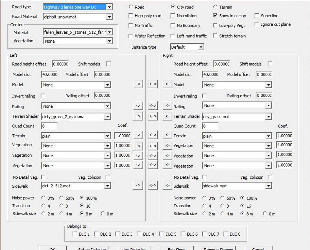Turn on Water Reflection
This screenshot has width=310, height=250.
pos(131,36)
